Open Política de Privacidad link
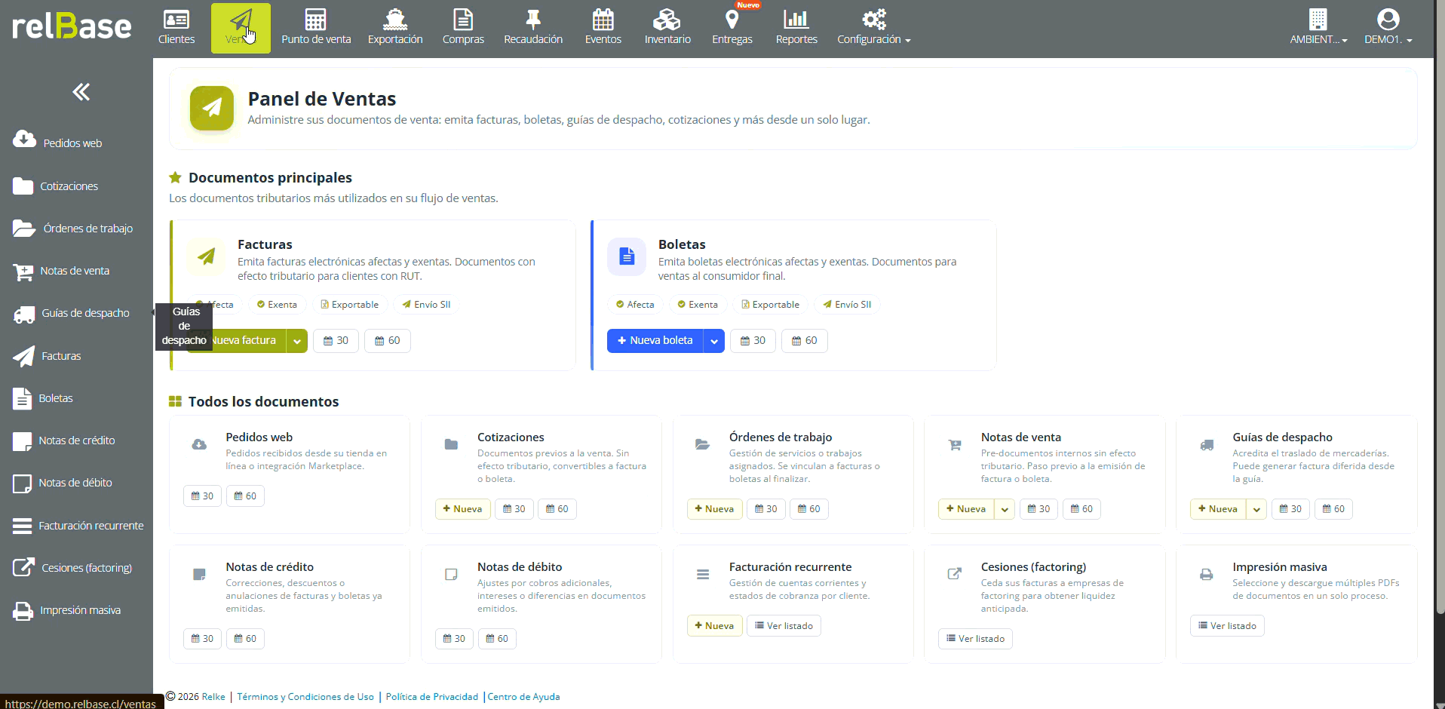This screenshot has width=1445, height=709. point(431,697)
